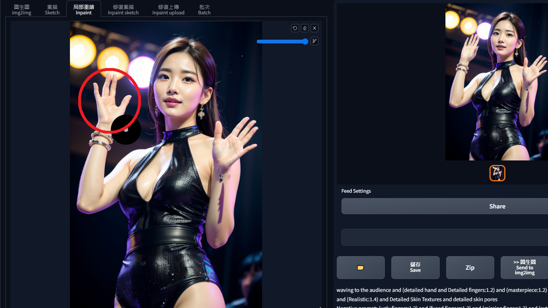
Task: Click the large output preview image
Action: click(497, 82)
